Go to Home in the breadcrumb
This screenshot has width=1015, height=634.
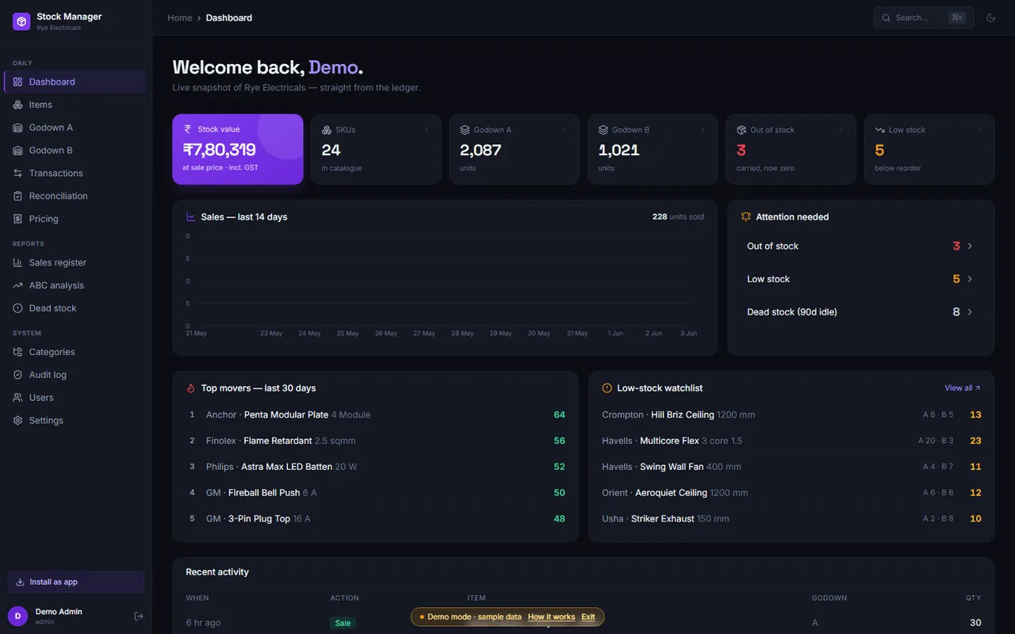180,17
